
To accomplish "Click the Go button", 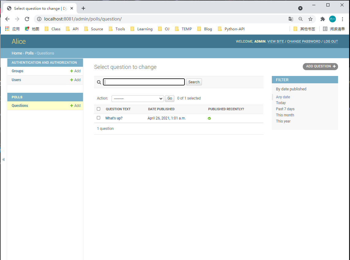I will click(170, 98).
